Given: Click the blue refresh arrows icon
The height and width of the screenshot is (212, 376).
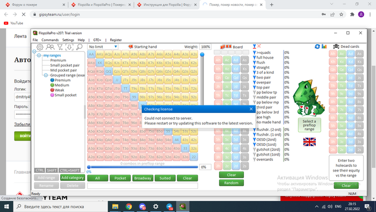Looking at the screenshot, I should click(x=317, y=46).
